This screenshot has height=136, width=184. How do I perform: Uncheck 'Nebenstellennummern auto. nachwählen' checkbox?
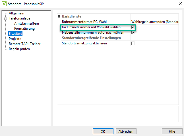(133, 33)
